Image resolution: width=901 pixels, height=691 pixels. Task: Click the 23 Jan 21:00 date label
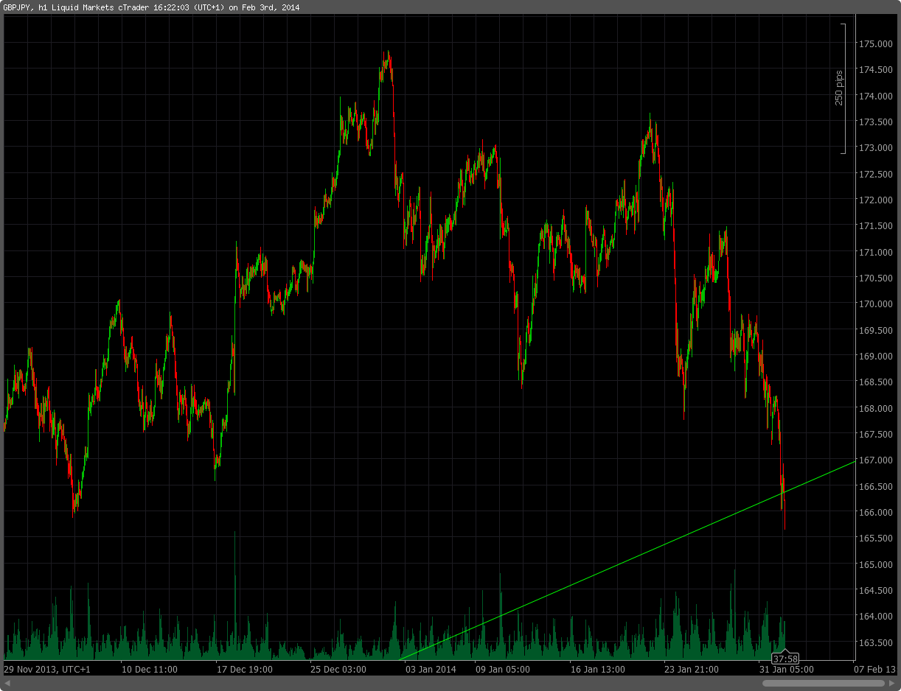(692, 670)
